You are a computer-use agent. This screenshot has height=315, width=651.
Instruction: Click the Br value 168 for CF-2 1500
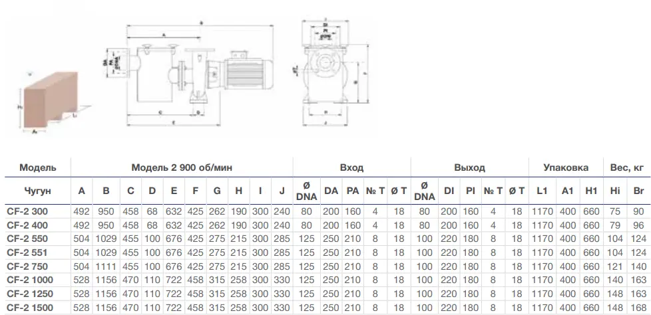(x=639, y=308)
